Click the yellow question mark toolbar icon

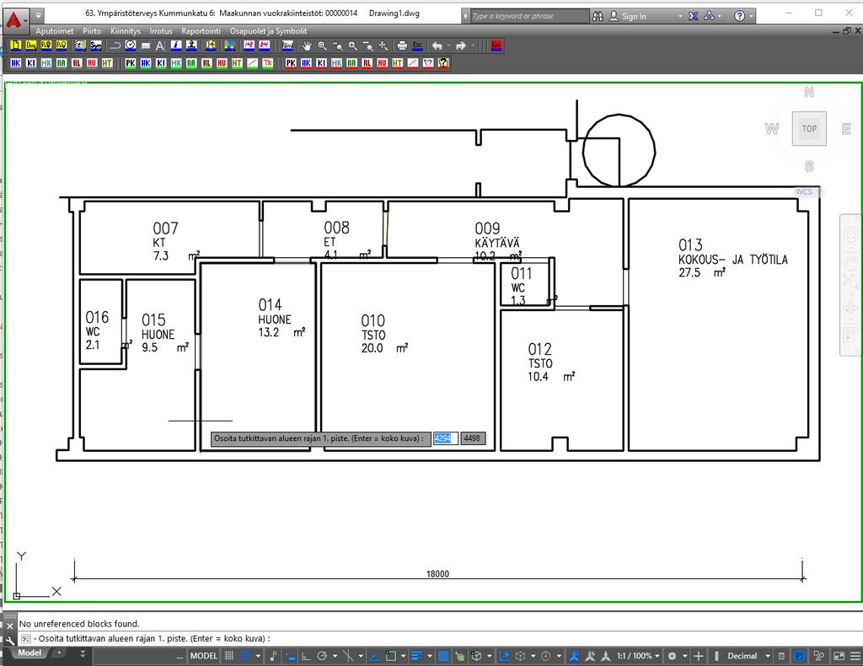tap(443, 63)
